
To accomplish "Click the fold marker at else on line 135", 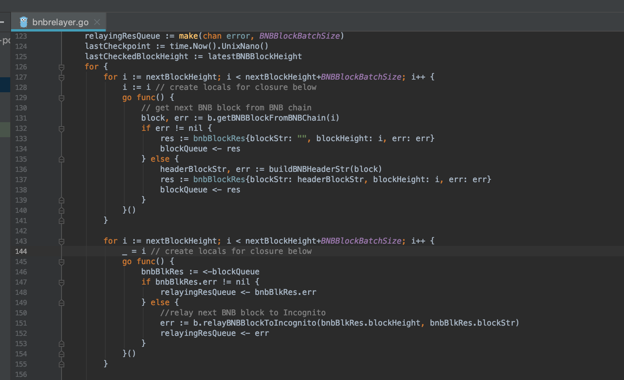I will [62, 159].
